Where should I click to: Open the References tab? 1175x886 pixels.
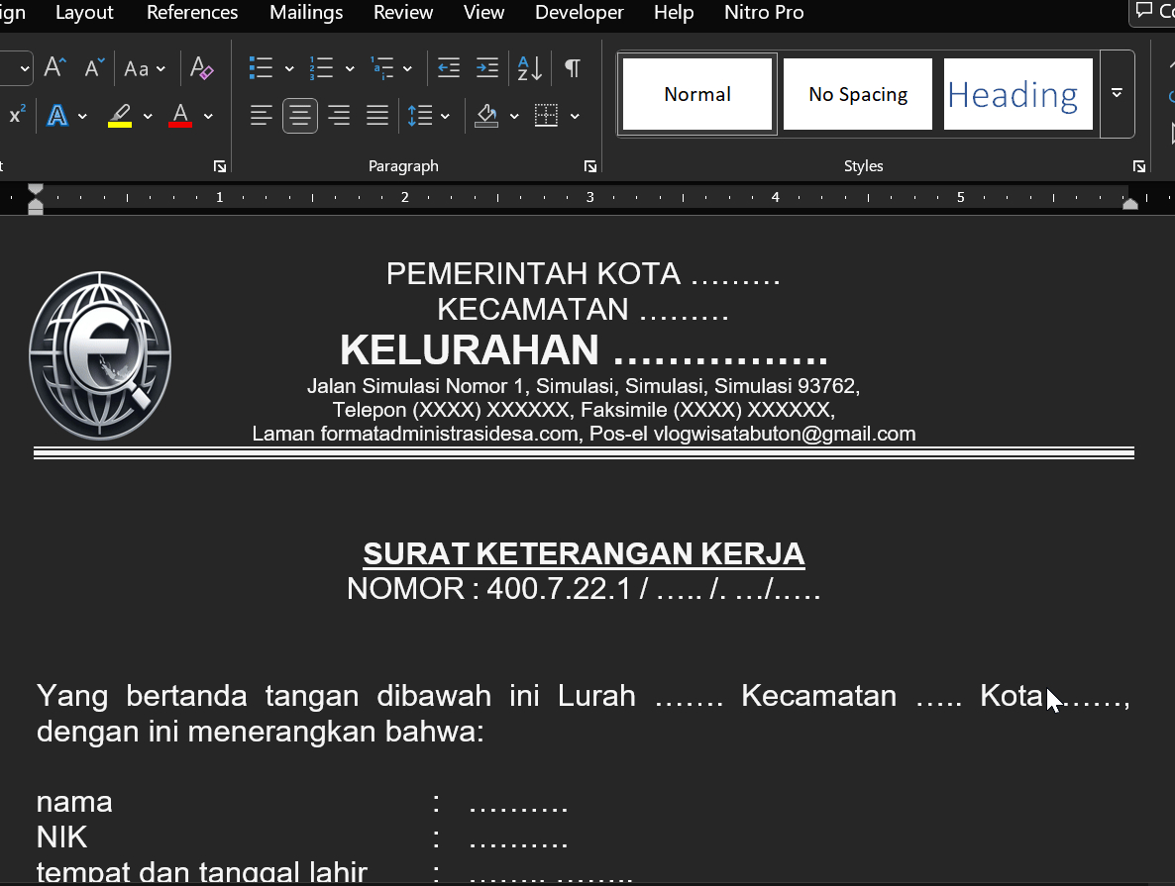192,13
